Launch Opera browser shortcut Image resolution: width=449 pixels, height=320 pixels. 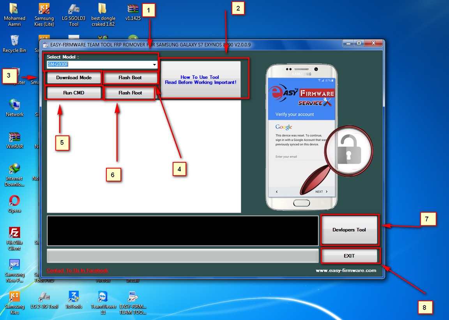coord(14,204)
